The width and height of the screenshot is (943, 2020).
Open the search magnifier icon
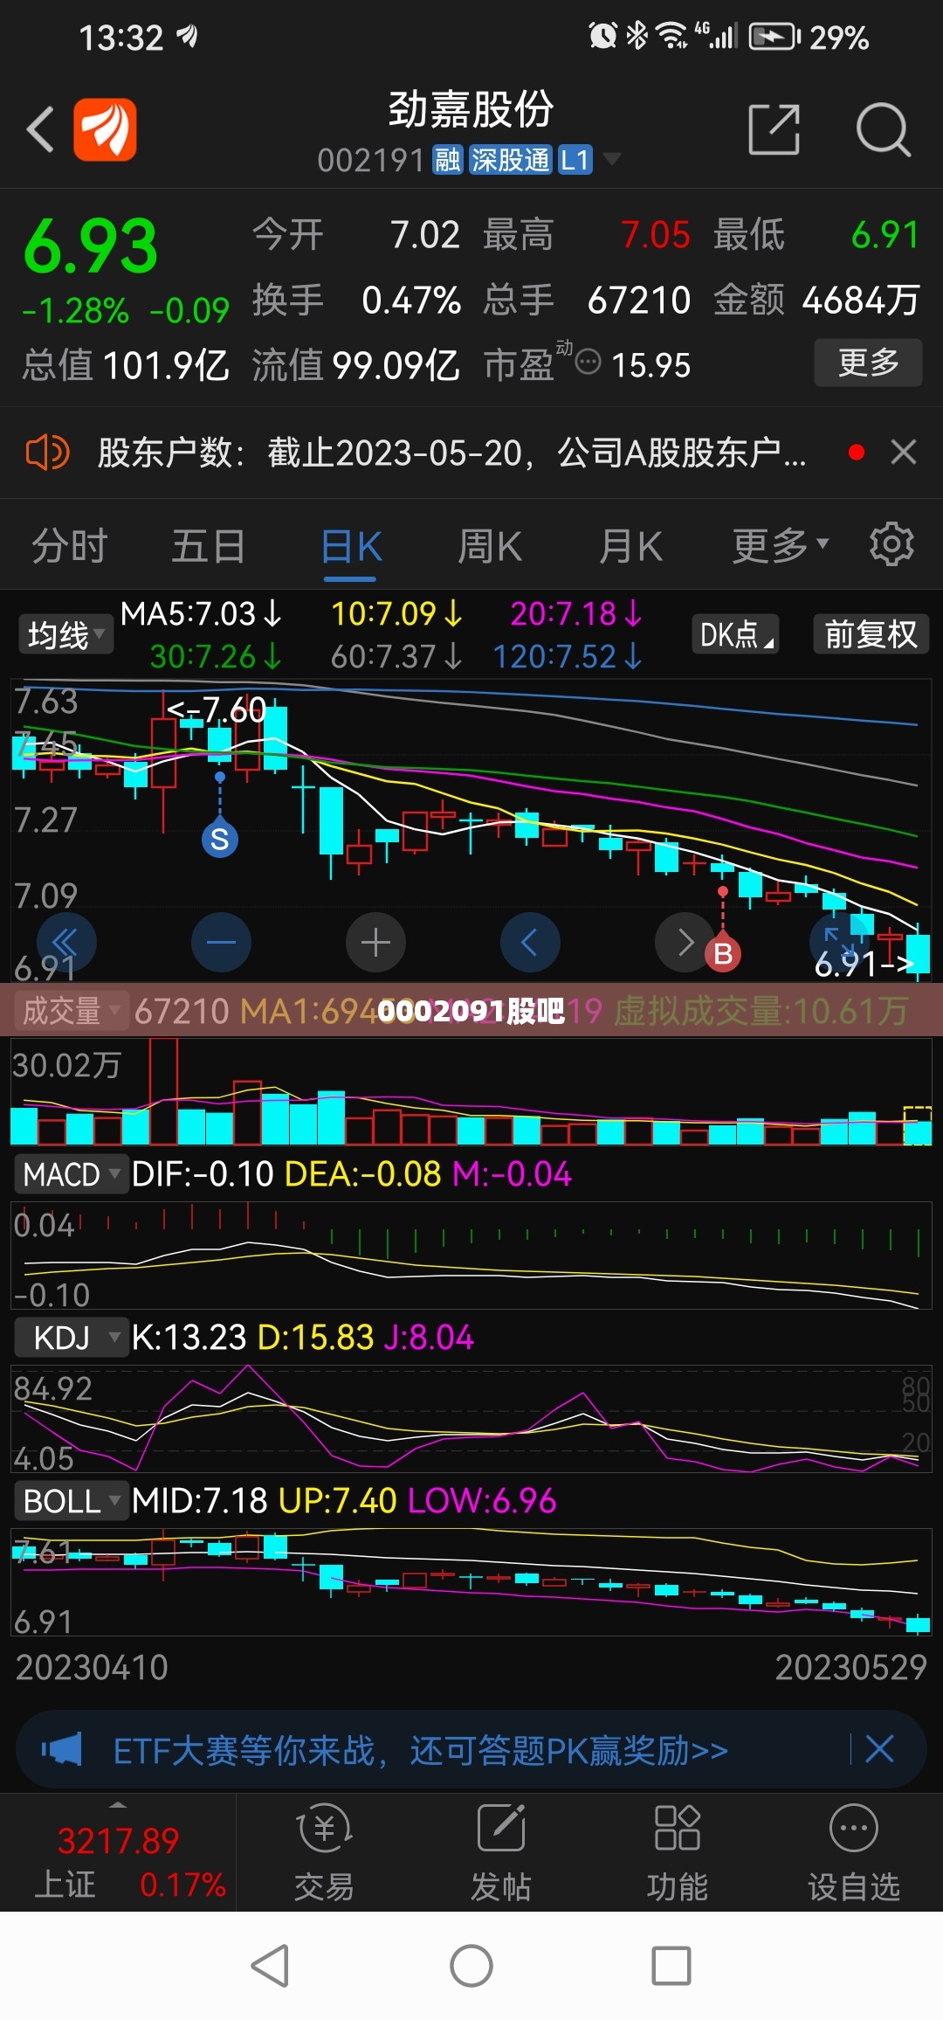point(883,129)
